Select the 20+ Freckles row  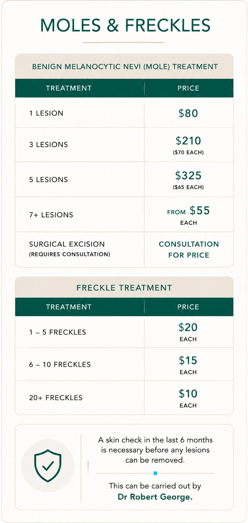[124, 398]
